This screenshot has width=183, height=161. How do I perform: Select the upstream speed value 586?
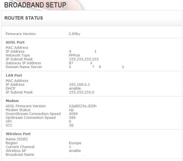point(72,118)
